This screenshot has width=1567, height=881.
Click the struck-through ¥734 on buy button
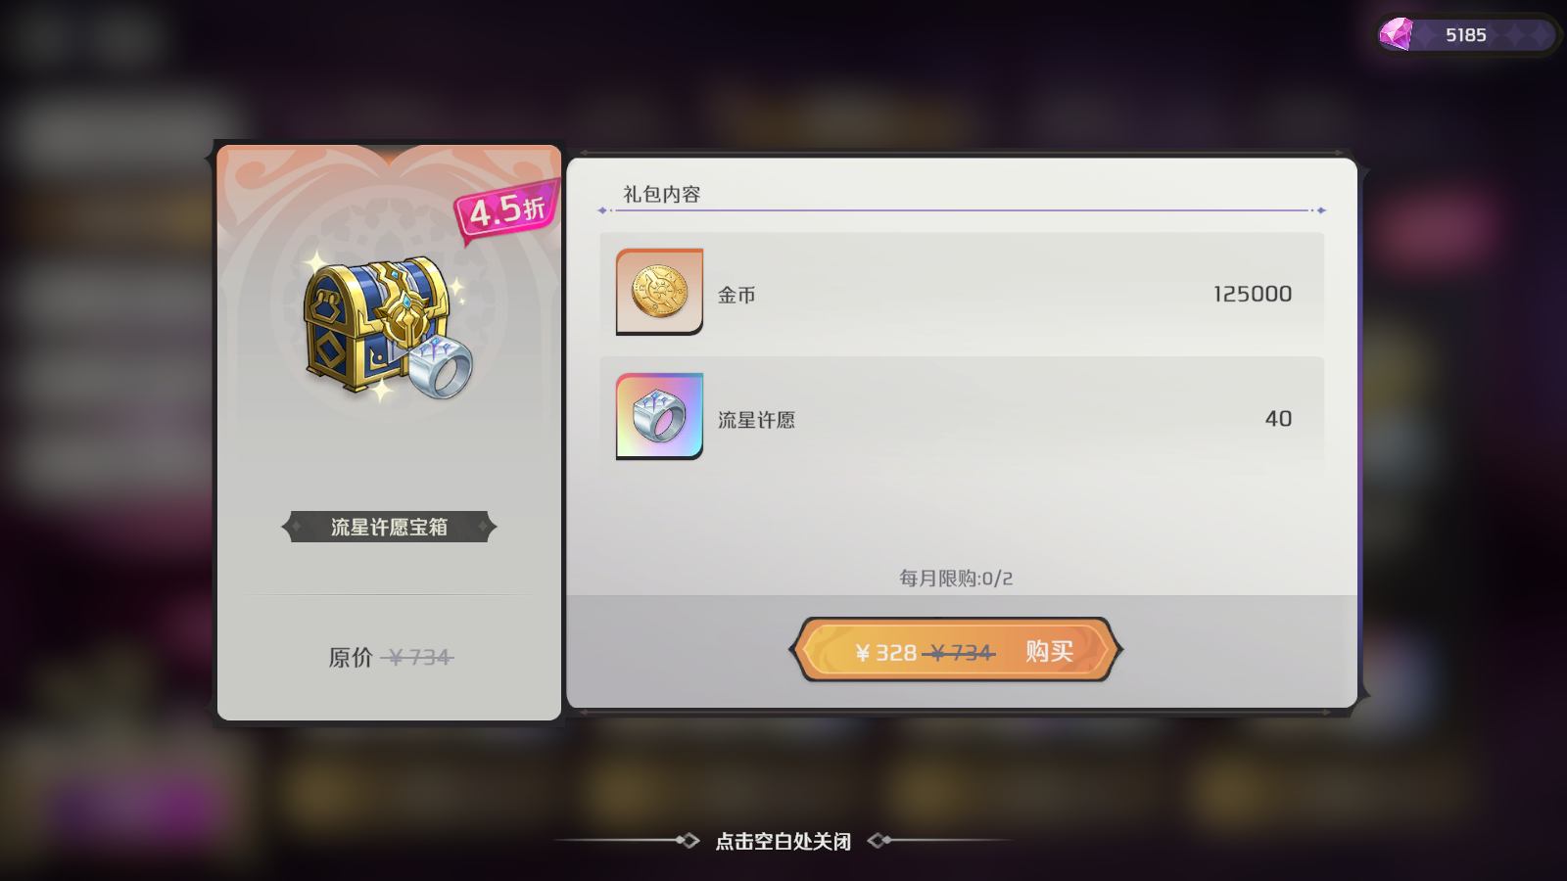(x=960, y=652)
